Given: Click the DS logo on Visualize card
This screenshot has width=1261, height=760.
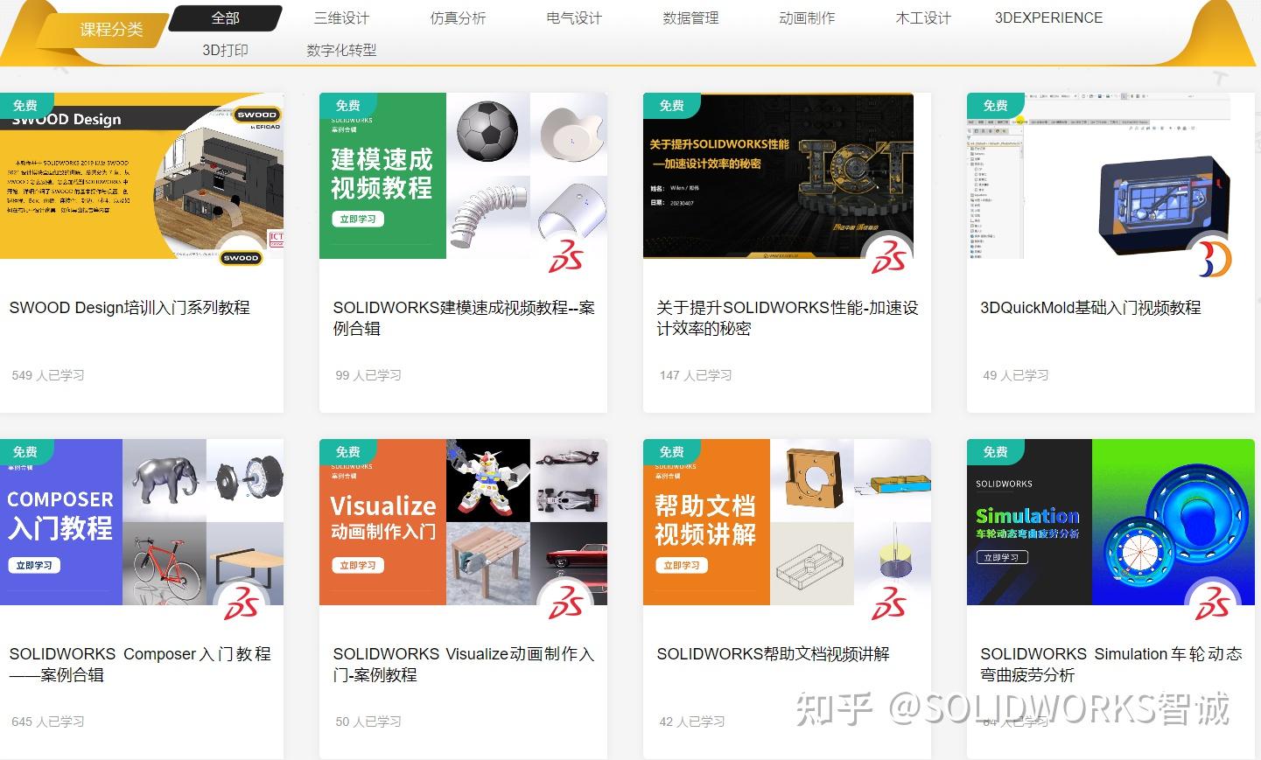Looking at the screenshot, I should [x=565, y=603].
